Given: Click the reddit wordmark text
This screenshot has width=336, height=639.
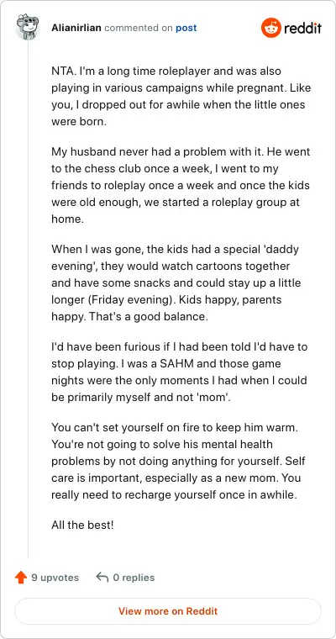Looking at the screenshot, I should tap(302, 28).
